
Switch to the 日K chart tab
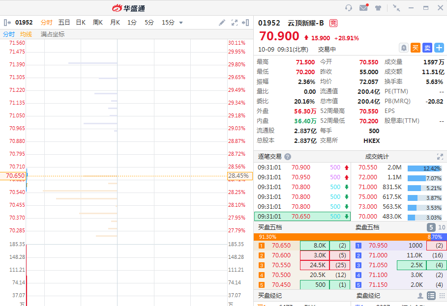[81, 23]
